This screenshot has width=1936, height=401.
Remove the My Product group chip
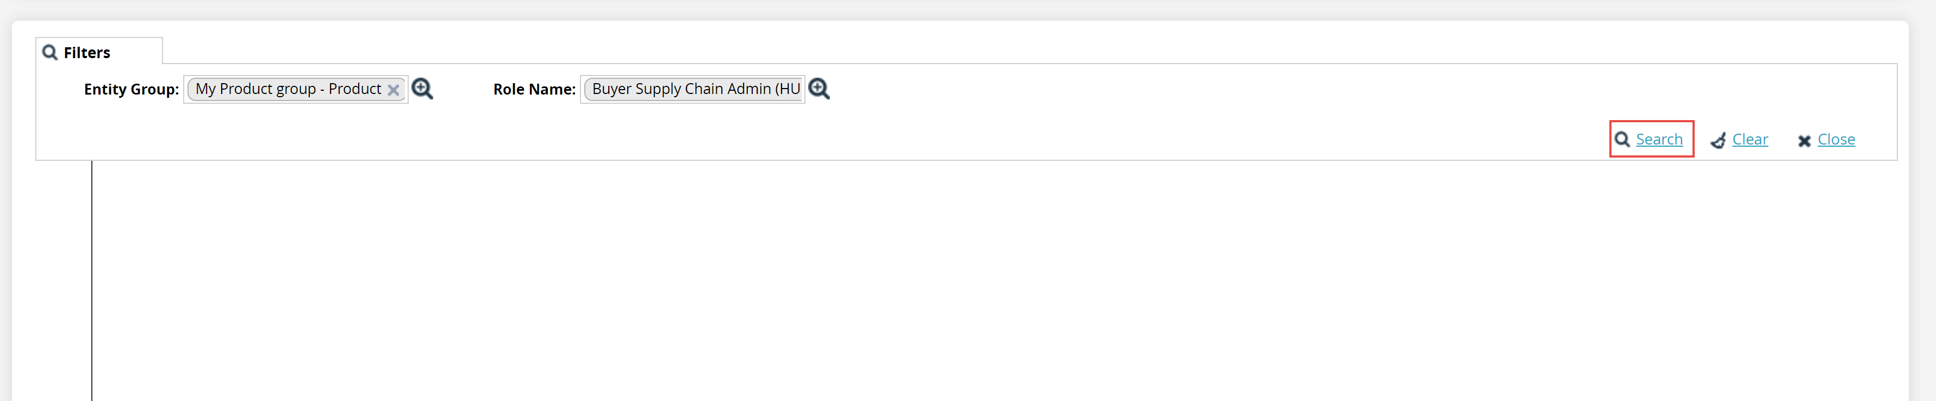[393, 90]
